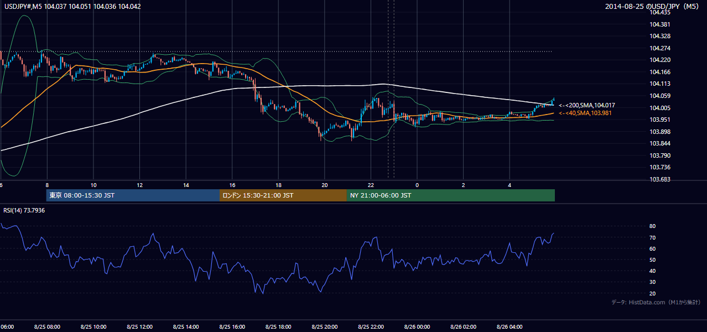
Task: Click hour label 14 on price chart axis
Action: (186, 185)
